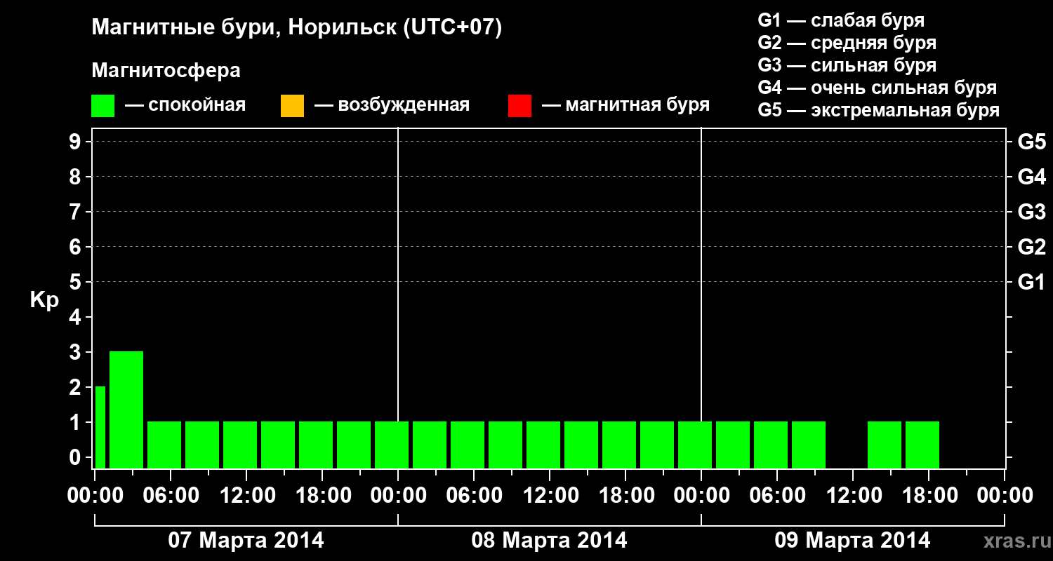1053x561 pixels.
Task: Click the '09 Марта 2014' date label
Action: point(852,541)
